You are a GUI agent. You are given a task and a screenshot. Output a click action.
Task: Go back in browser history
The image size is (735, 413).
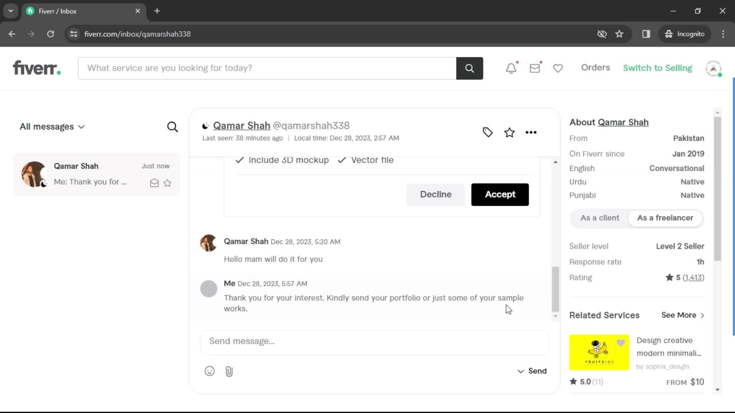(12, 34)
